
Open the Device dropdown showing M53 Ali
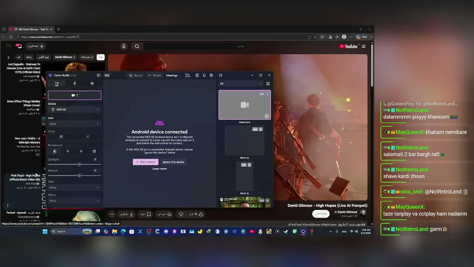click(x=74, y=109)
